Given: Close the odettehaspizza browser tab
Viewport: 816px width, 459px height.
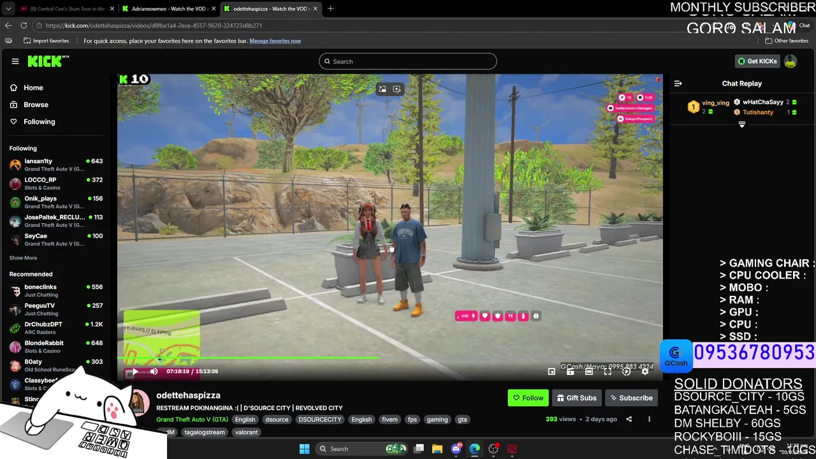Looking at the screenshot, I should [316, 9].
